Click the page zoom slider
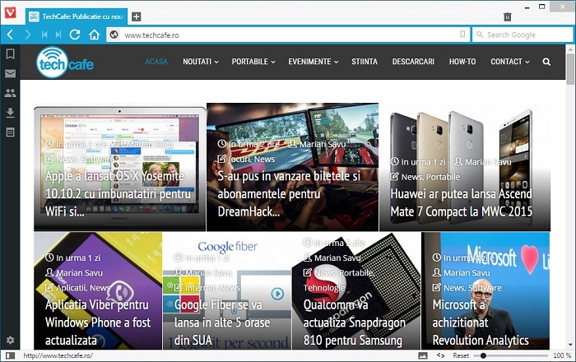This screenshot has width=576, height=362. coord(510,355)
